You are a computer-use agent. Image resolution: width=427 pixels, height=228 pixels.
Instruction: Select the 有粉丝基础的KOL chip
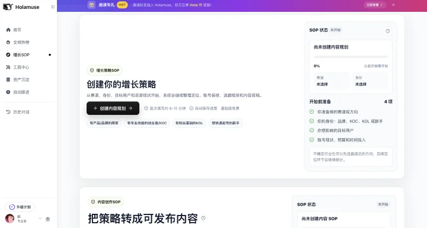189,123
